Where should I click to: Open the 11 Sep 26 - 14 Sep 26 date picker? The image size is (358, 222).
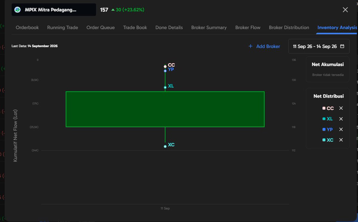click(319, 46)
